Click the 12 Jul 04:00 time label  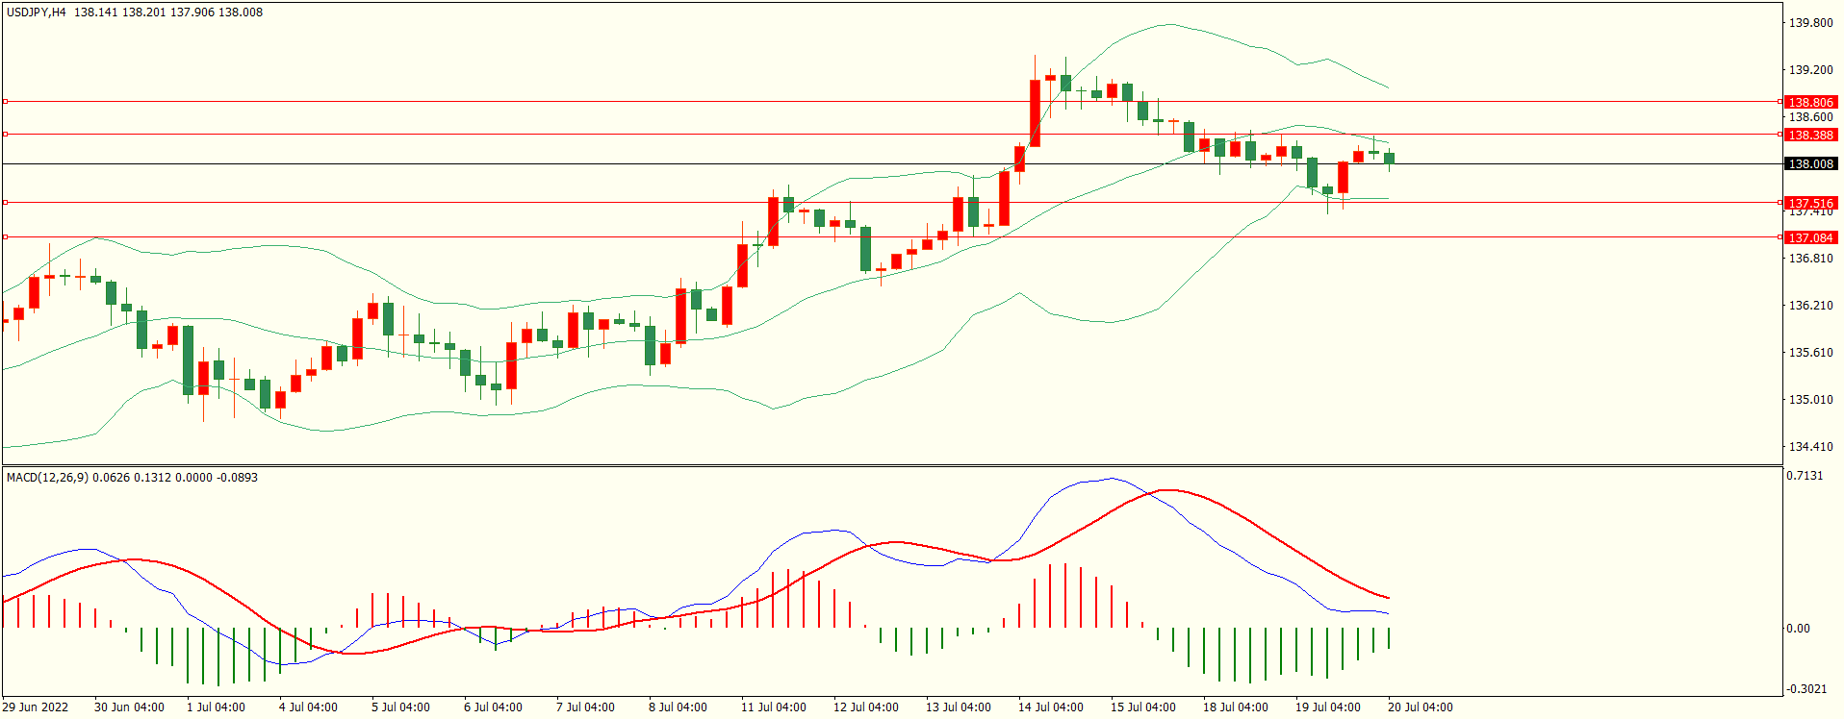click(866, 707)
